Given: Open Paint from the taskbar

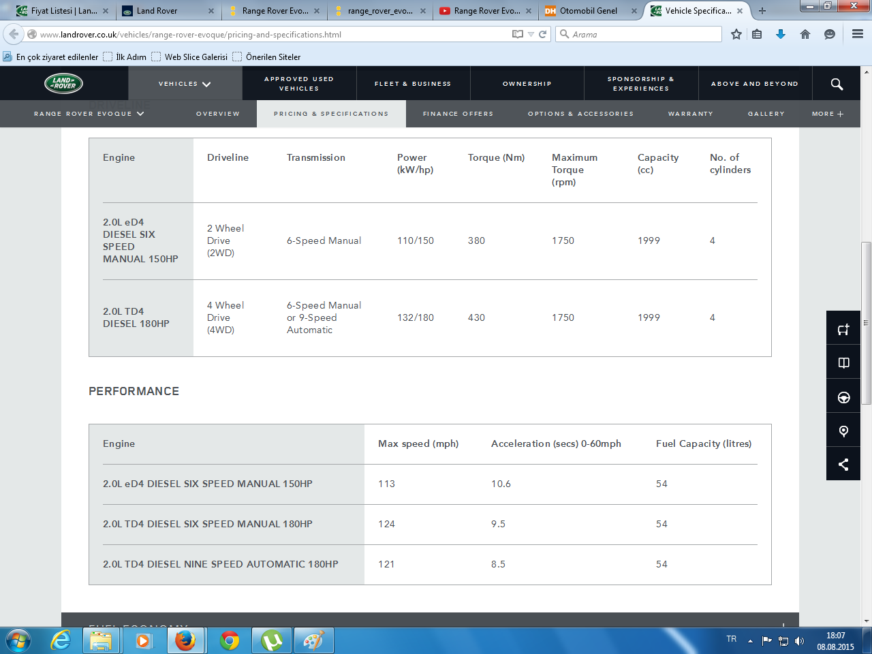Looking at the screenshot, I should tap(314, 641).
